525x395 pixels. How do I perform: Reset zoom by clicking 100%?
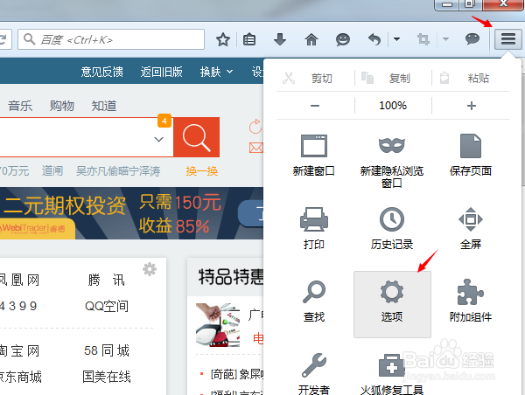click(x=393, y=106)
